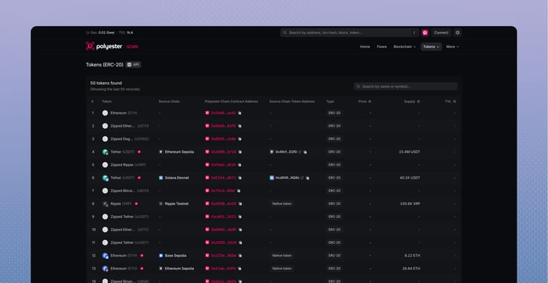Click the Tether token logo in Ethereum Sepolia row
Viewport: 548px width, 283px height.
[105, 152]
